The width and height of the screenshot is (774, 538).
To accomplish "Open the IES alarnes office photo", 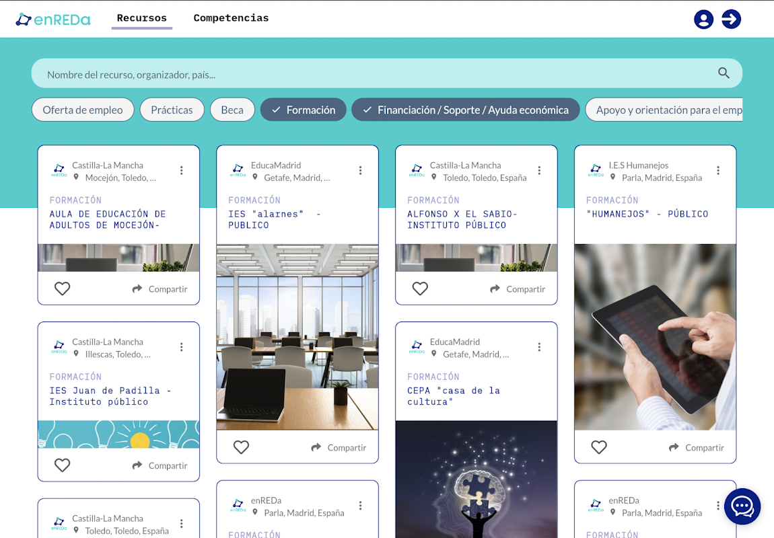I will [x=297, y=337].
